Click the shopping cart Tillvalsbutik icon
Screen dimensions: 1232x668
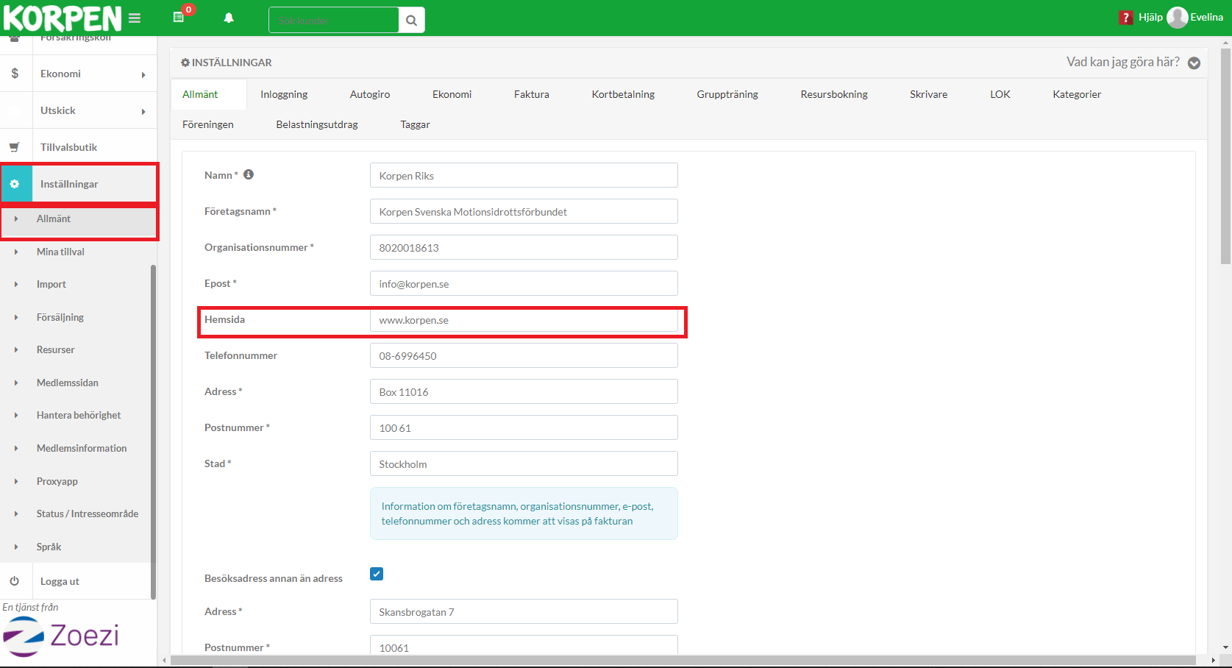coord(15,147)
